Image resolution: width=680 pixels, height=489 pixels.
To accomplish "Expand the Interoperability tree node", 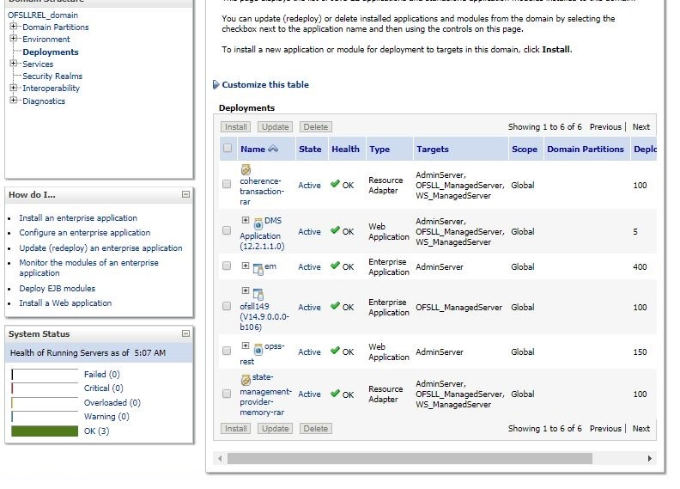I will 14,88.
